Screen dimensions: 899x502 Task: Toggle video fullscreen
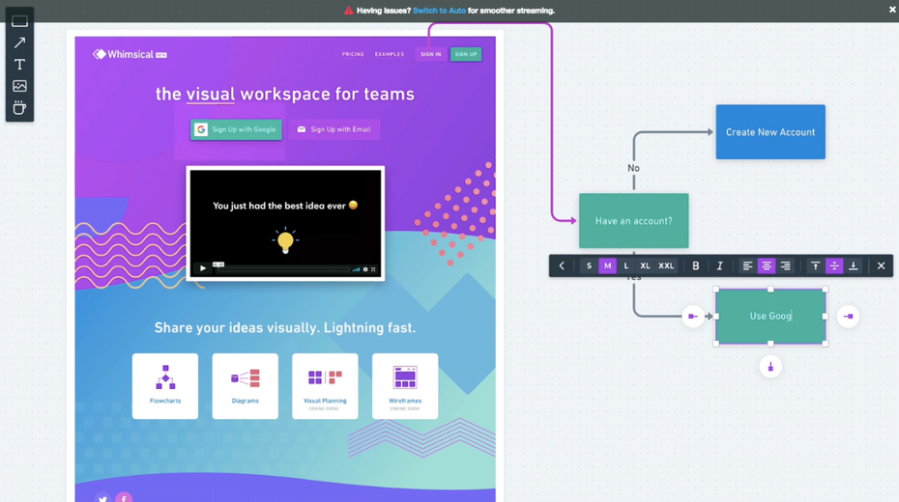373,269
